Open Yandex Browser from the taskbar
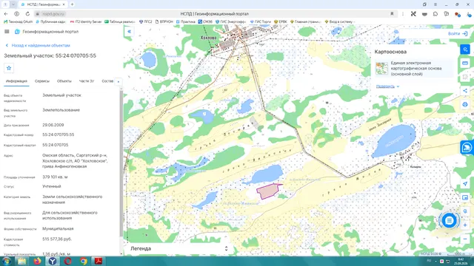Viewport: 474px width, 266px height. point(53,261)
